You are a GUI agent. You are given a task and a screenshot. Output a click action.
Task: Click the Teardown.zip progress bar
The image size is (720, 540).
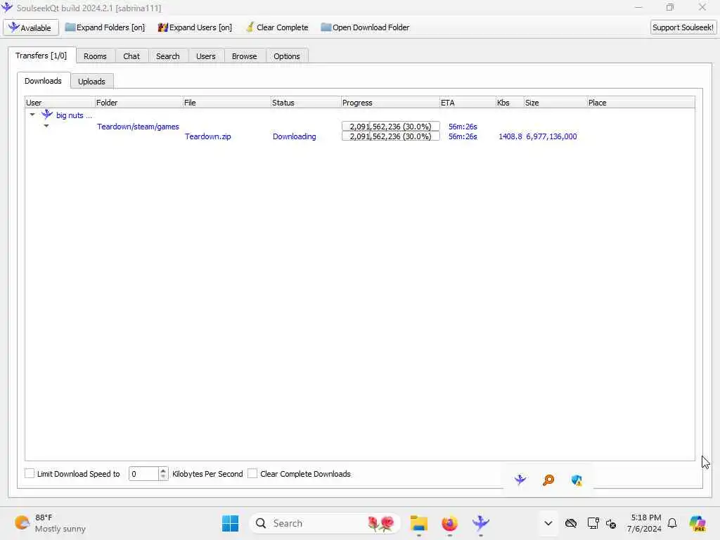(390, 136)
